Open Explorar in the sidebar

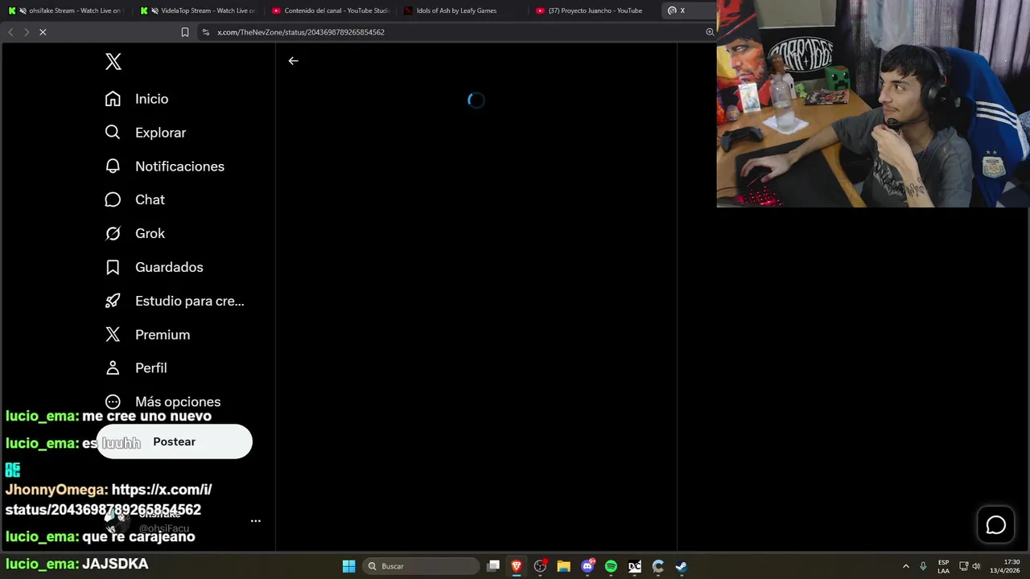(x=146, y=133)
